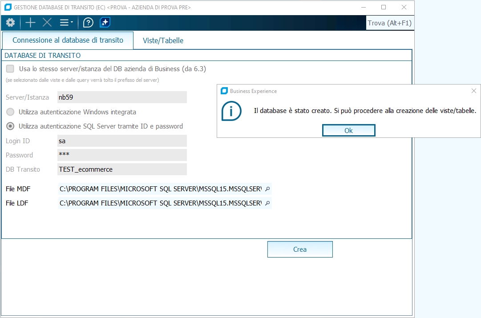Image resolution: width=481 pixels, height=318 pixels.
Task: Click the X (delete) toolbar icon
Action: click(x=47, y=22)
